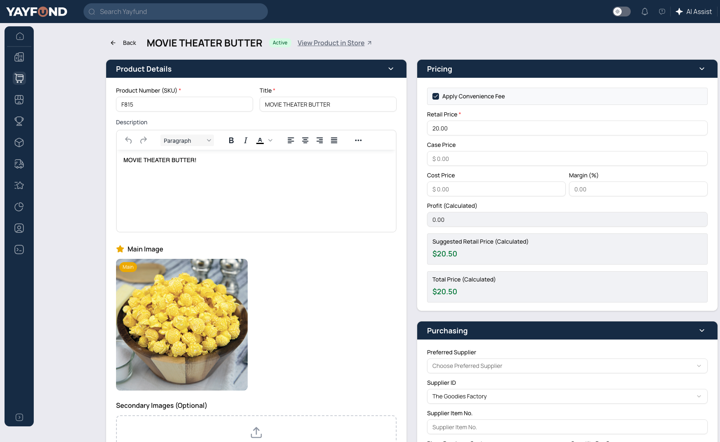Viewport: 720px width, 442px height.
Task: Open the trophy icon in sidebar
Action: 19,121
